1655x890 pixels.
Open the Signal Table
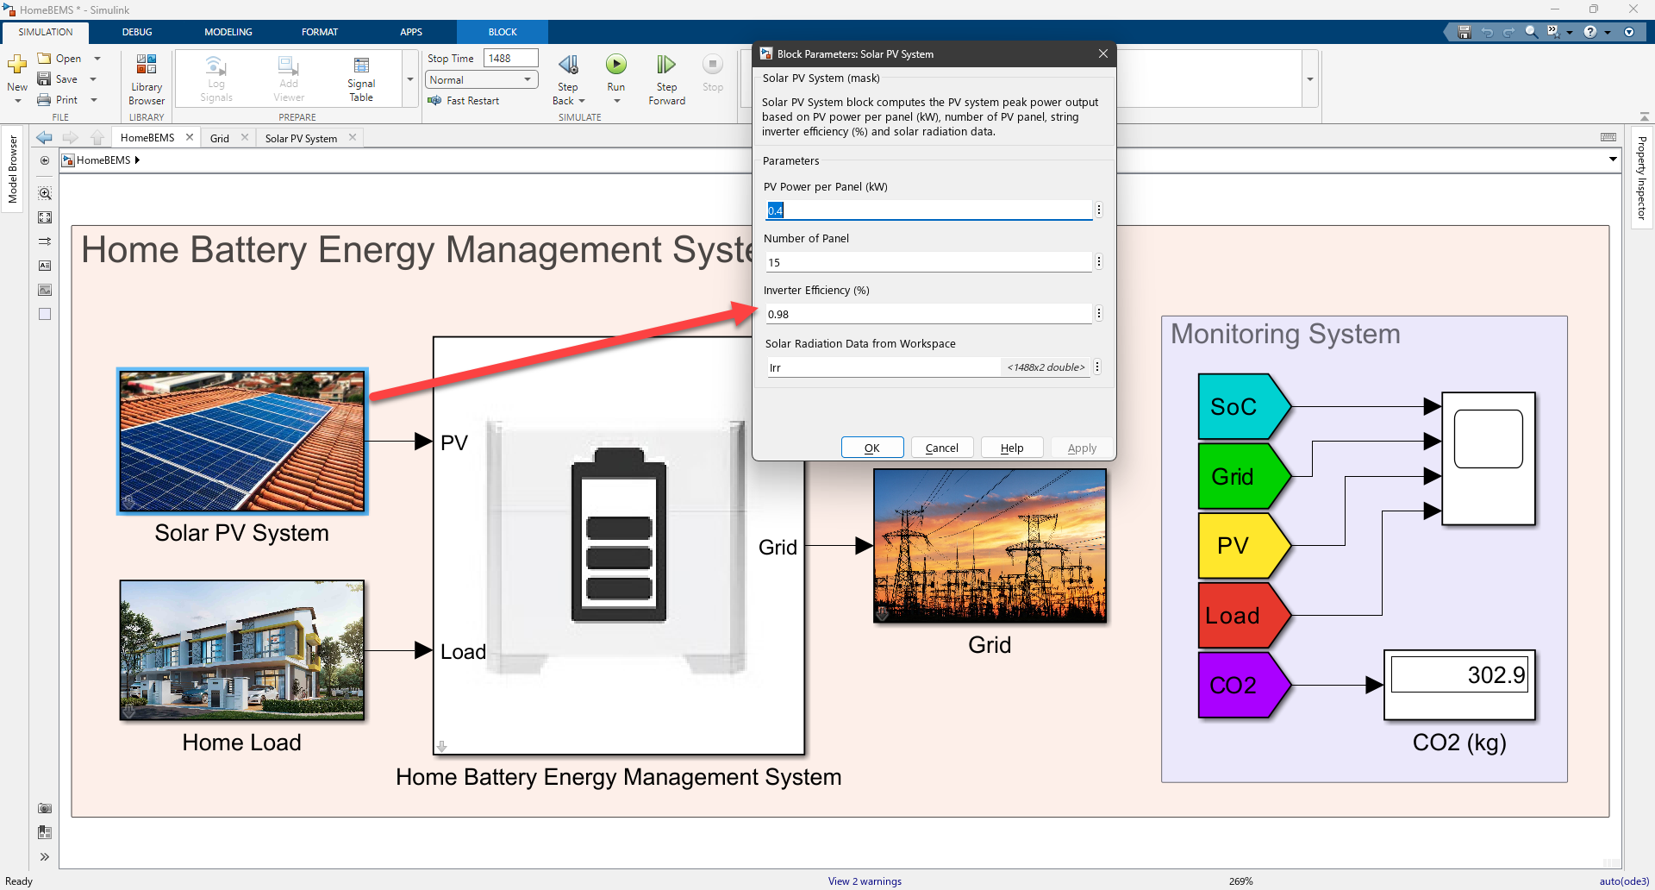tap(361, 78)
